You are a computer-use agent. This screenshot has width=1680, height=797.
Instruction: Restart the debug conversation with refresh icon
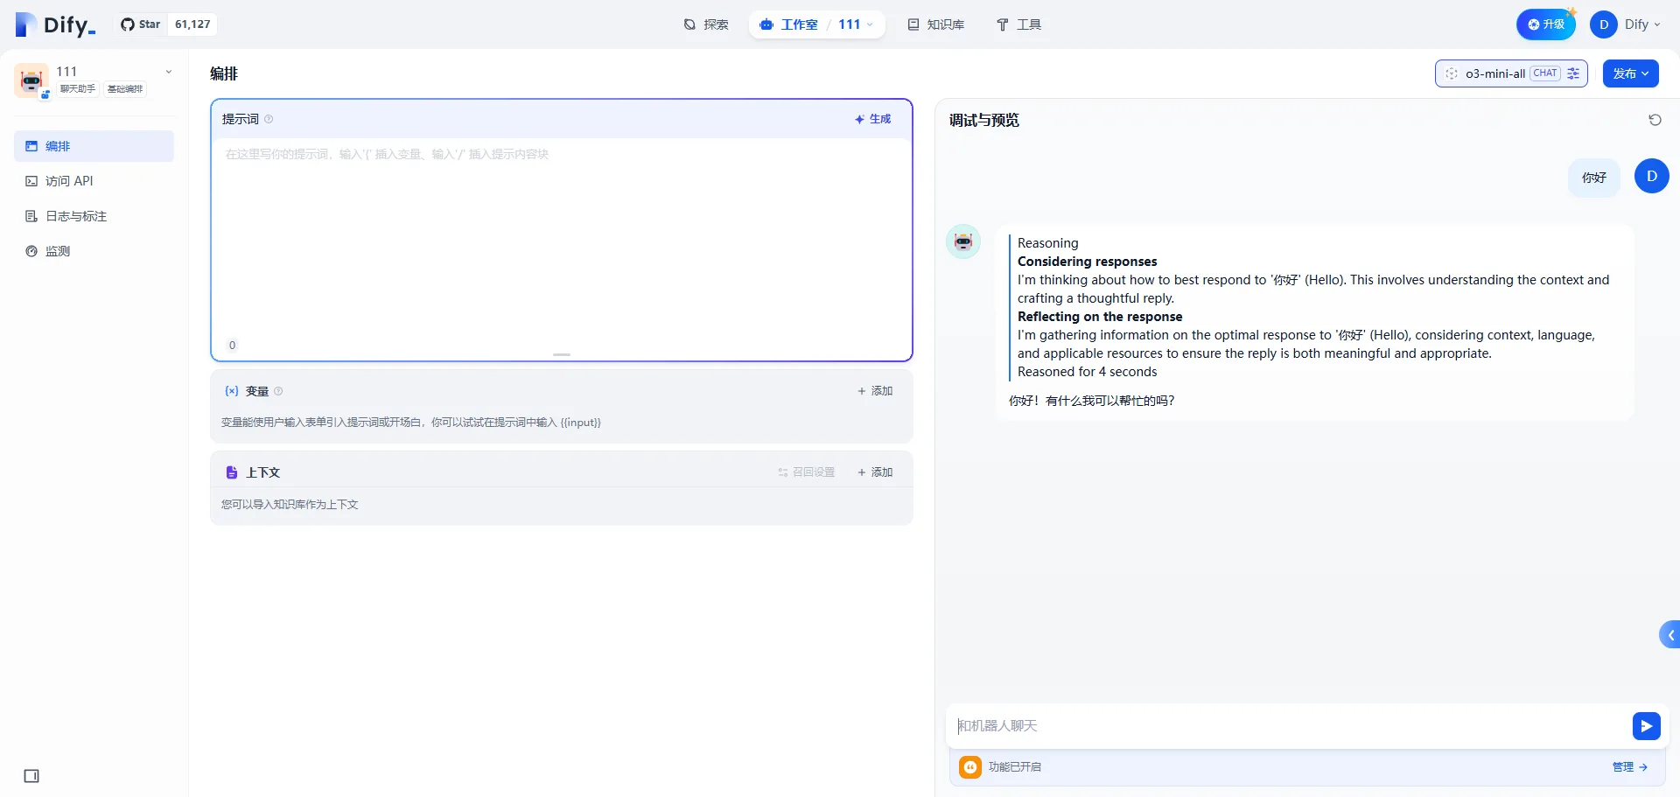pyautogui.click(x=1655, y=120)
